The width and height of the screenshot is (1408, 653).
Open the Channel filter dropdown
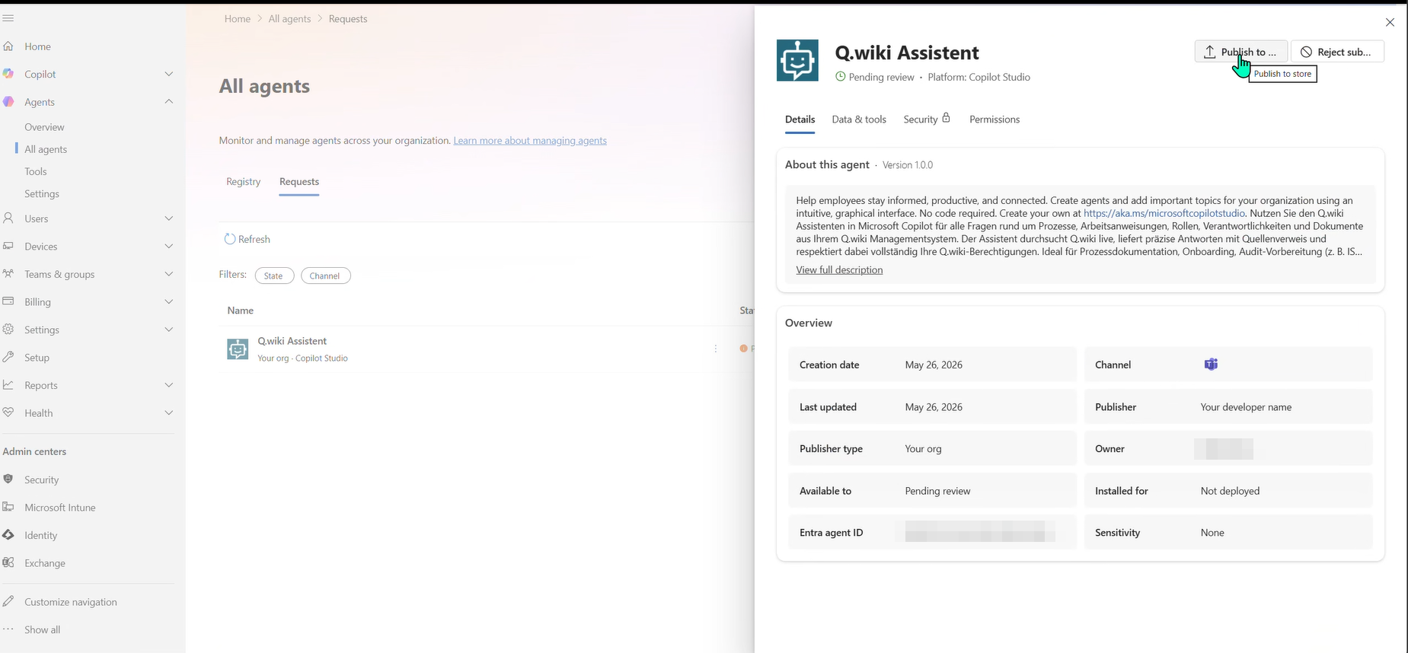pos(325,276)
